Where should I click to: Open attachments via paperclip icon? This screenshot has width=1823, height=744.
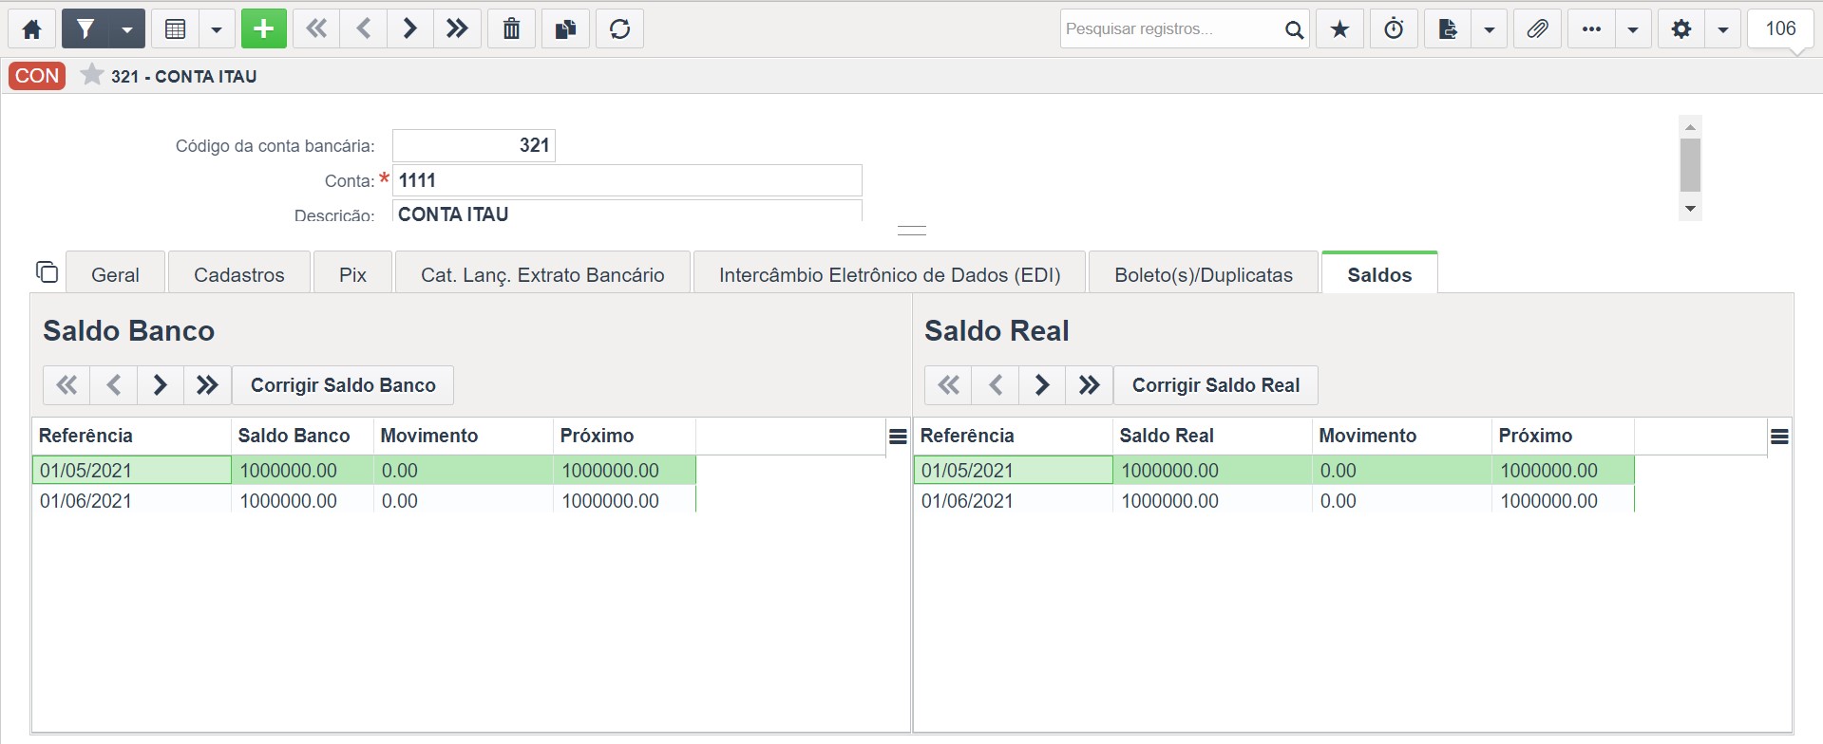click(x=1537, y=28)
